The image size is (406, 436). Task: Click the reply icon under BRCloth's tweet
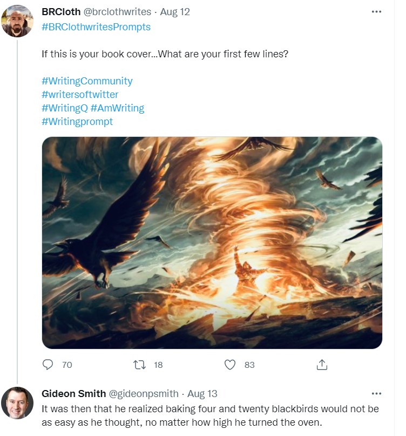(x=48, y=365)
